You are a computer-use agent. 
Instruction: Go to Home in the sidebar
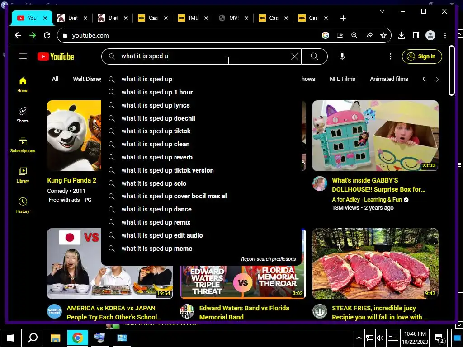[23, 85]
